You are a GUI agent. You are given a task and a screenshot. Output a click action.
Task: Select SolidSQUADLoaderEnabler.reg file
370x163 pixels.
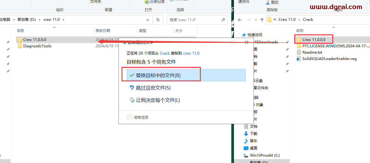(327, 59)
